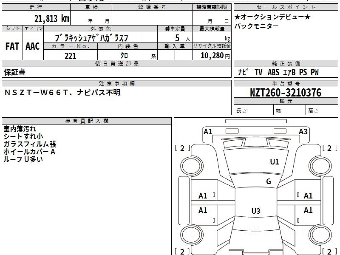The height and width of the screenshot is (255, 340).
Task: Click the エアB equipment item
Action: click(289, 73)
